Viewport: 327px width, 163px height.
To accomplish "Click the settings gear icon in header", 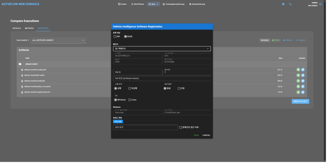I will [x=283, y=4].
